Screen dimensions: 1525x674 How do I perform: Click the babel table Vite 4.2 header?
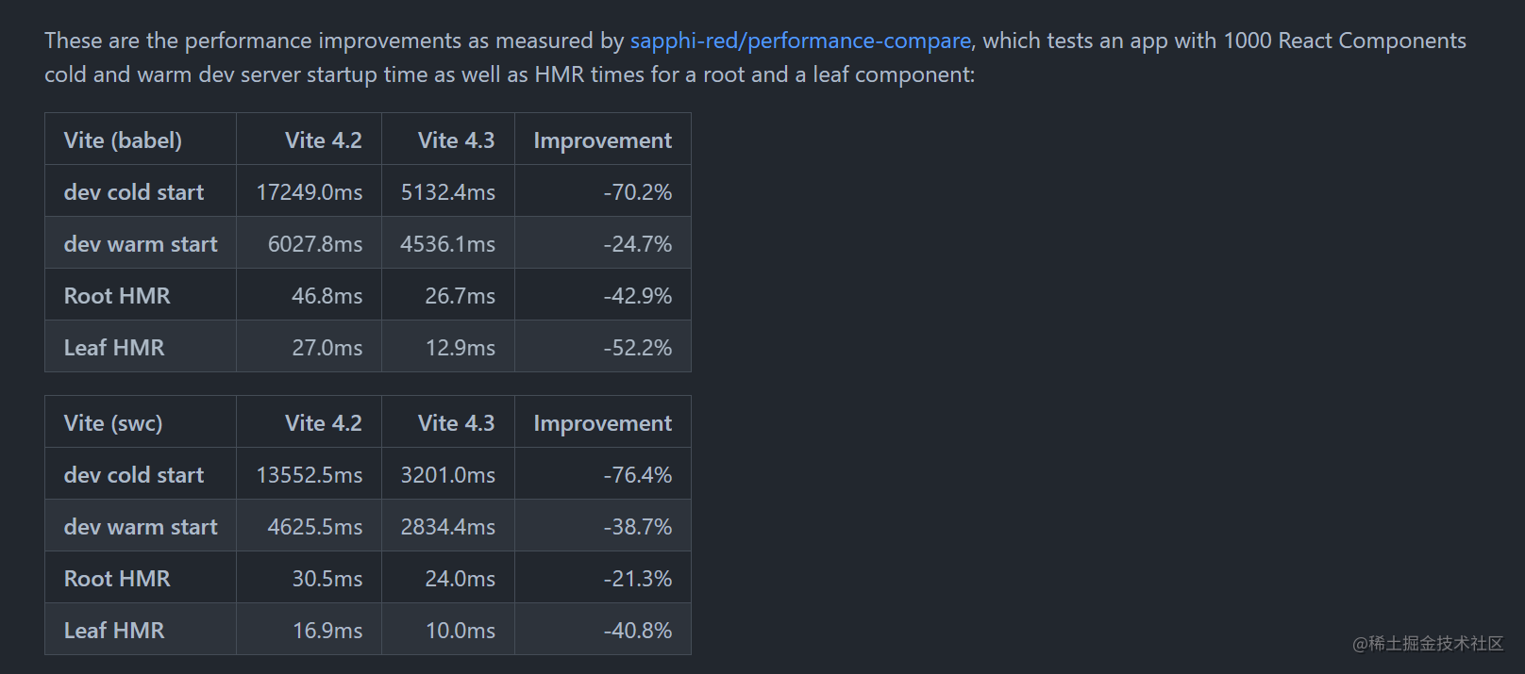click(323, 140)
